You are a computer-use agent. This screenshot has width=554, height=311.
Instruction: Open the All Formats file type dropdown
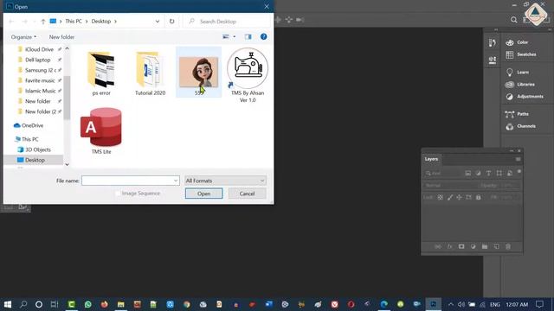(x=225, y=181)
